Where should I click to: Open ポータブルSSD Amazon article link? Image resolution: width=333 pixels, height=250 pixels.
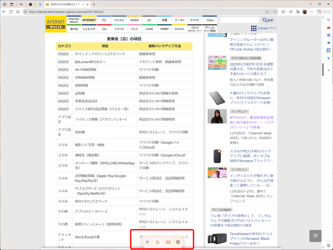[x=251, y=156]
